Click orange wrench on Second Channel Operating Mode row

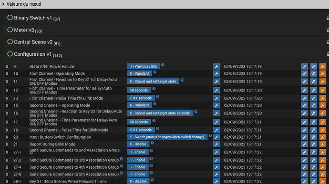pos(322,105)
